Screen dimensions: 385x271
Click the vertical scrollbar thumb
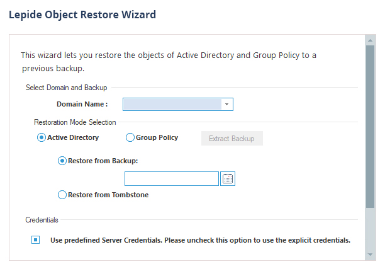[x=371, y=127]
